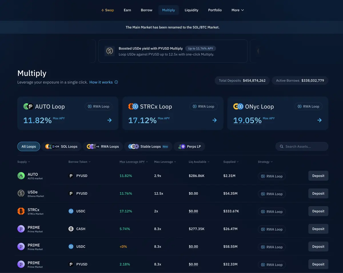343x273 pixels.
Task: Switch to the Liquidity tab
Action: tap(192, 10)
